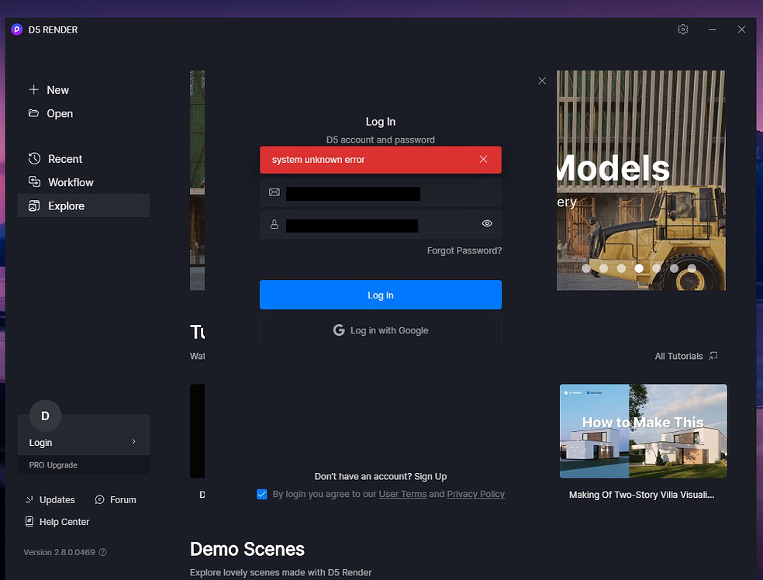Choose Log in with Google
The height and width of the screenshot is (580, 763).
click(381, 330)
